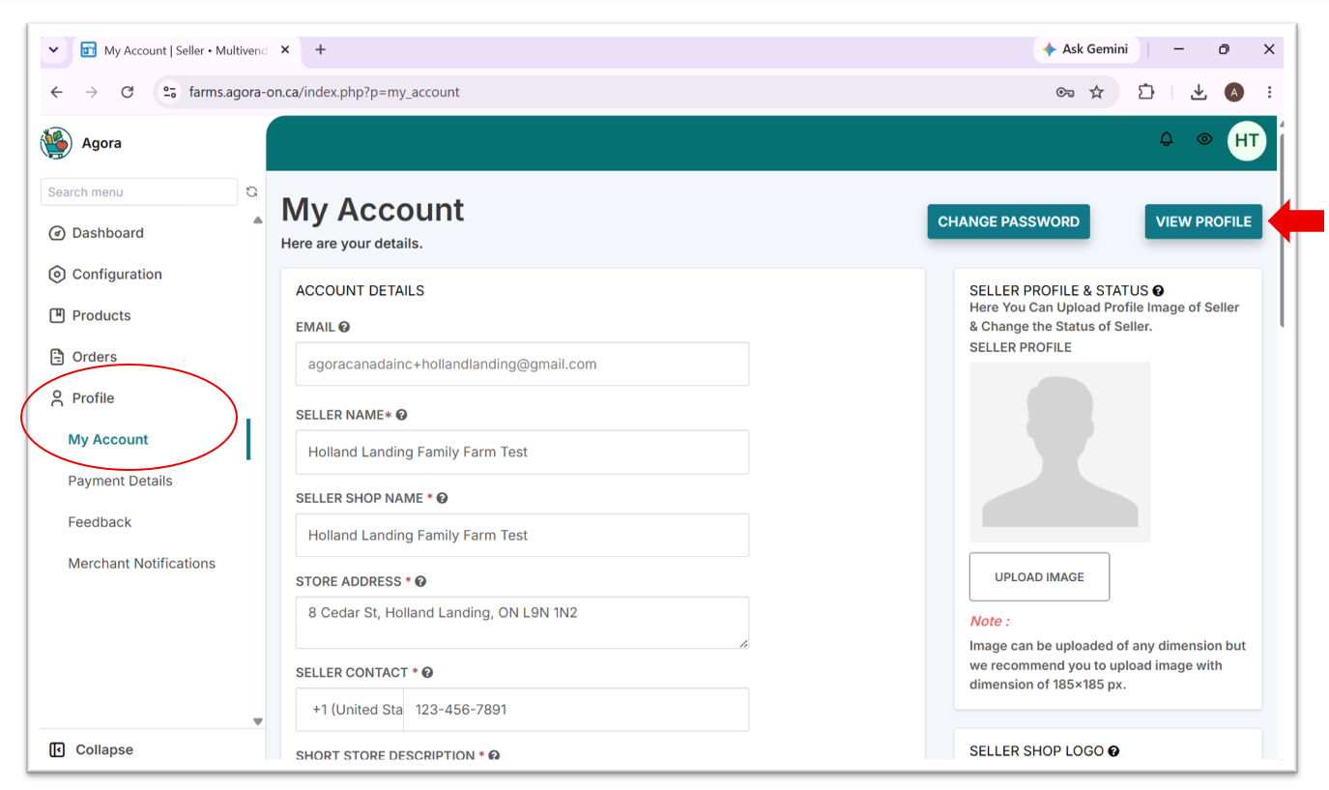Click the STORE ADDRESS text area
1329x790 pixels.
tap(522, 623)
